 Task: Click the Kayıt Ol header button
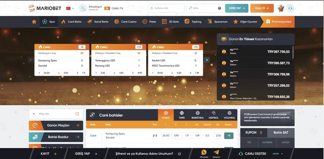coord(262,8)
